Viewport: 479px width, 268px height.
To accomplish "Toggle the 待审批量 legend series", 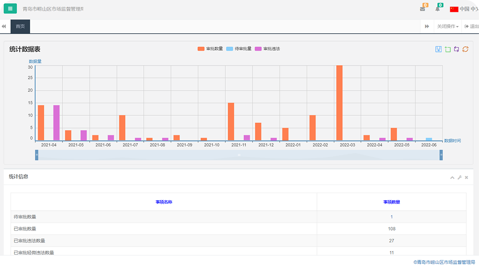I will coord(239,49).
